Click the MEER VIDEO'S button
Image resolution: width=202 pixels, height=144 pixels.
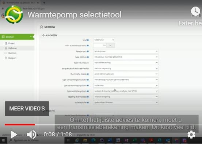tap(27, 109)
